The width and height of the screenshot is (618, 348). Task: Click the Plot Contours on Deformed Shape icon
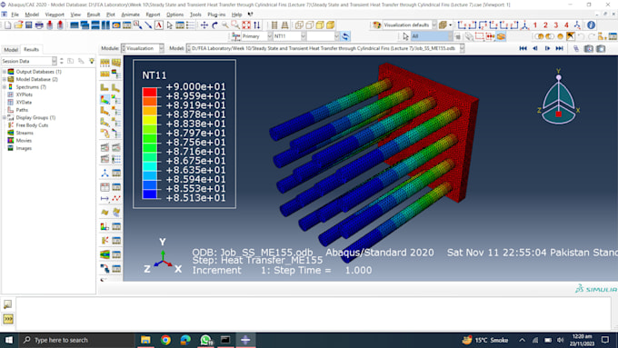(105, 100)
